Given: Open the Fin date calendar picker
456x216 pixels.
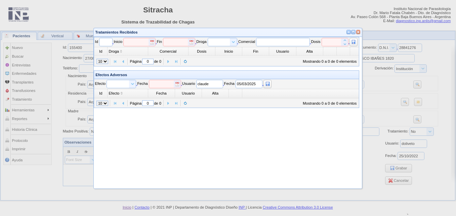Looking at the screenshot, I should pos(191,42).
